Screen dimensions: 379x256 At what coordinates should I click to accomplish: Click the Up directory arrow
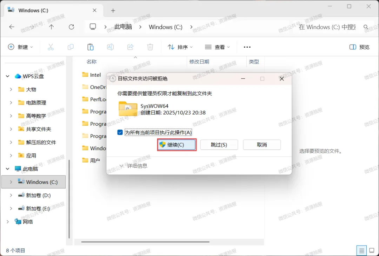click(51, 27)
